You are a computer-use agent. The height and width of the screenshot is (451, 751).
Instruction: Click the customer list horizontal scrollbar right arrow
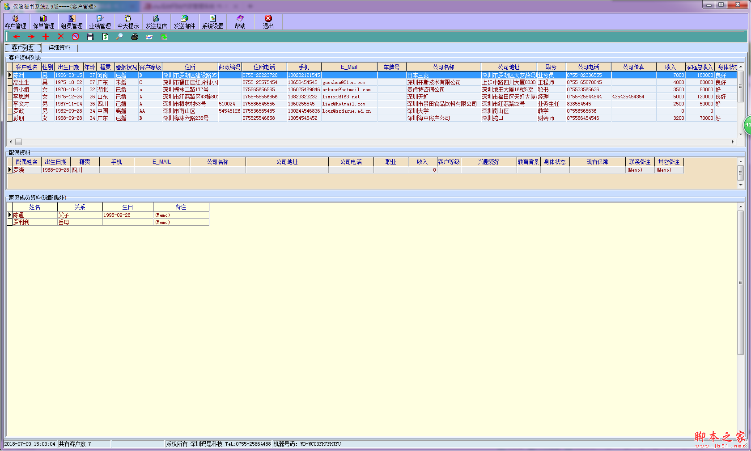coord(733,142)
